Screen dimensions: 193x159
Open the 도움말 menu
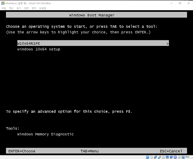tap(42, 8)
